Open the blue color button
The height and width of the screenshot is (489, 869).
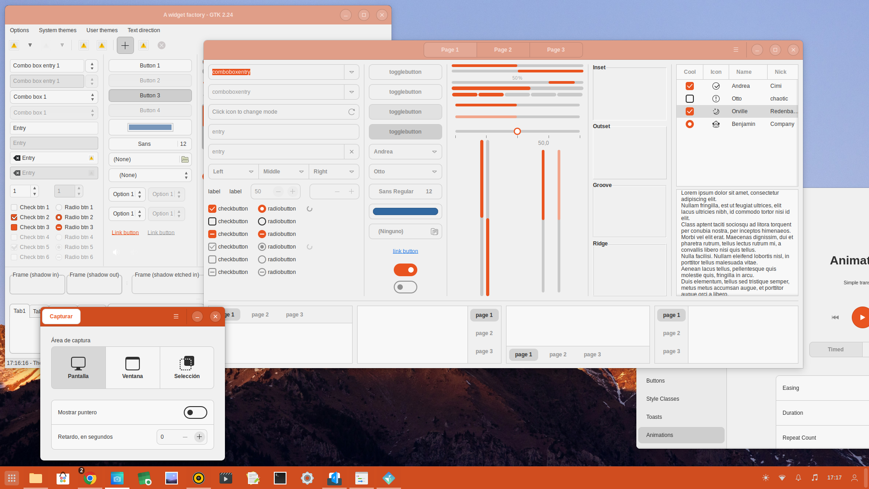406,211
